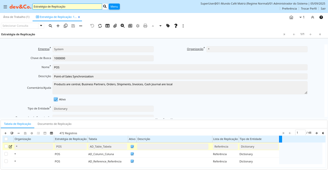Viewport: 328px width, 170px height.
Task: Select the AD_Column_Coluna row checkbox
Action: tap(6, 154)
